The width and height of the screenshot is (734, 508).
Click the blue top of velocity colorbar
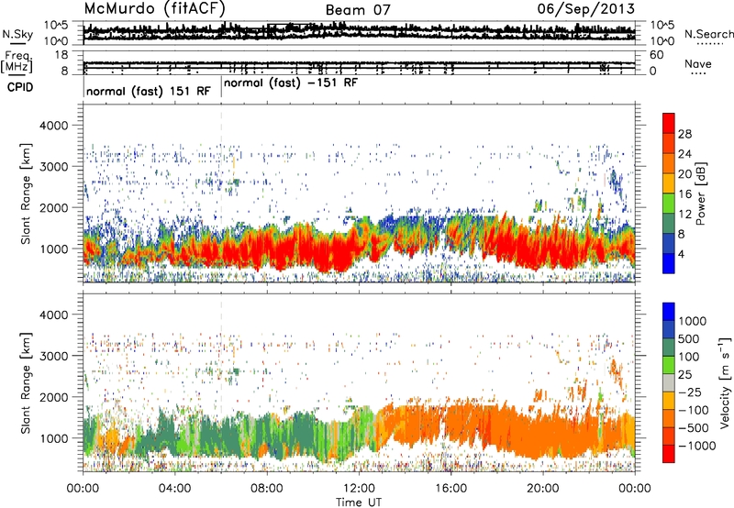click(x=669, y=312)
